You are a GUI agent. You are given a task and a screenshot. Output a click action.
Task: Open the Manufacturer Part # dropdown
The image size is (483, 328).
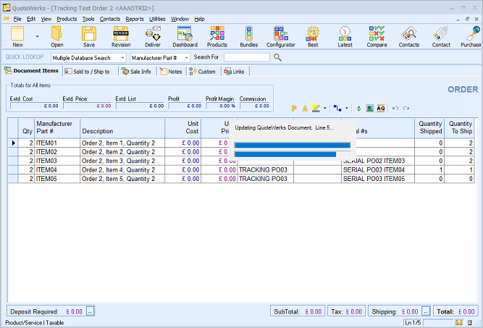pos(186,57)
